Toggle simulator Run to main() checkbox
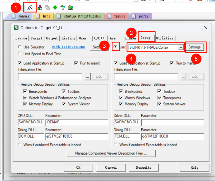Viewport: 215px width, 181px height. pos(76,63)
